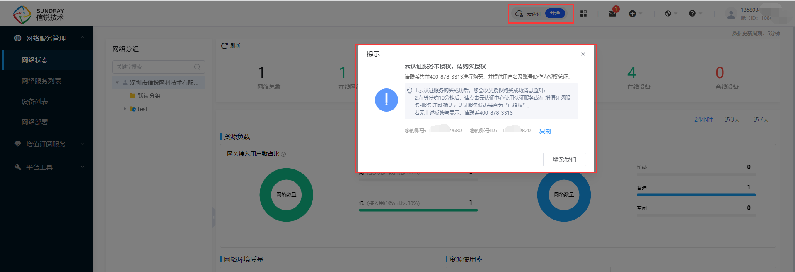The width and height of the screenshot is (795, 272).
Task: Select the 近3天 time range
Action: (x=732, y=119)
